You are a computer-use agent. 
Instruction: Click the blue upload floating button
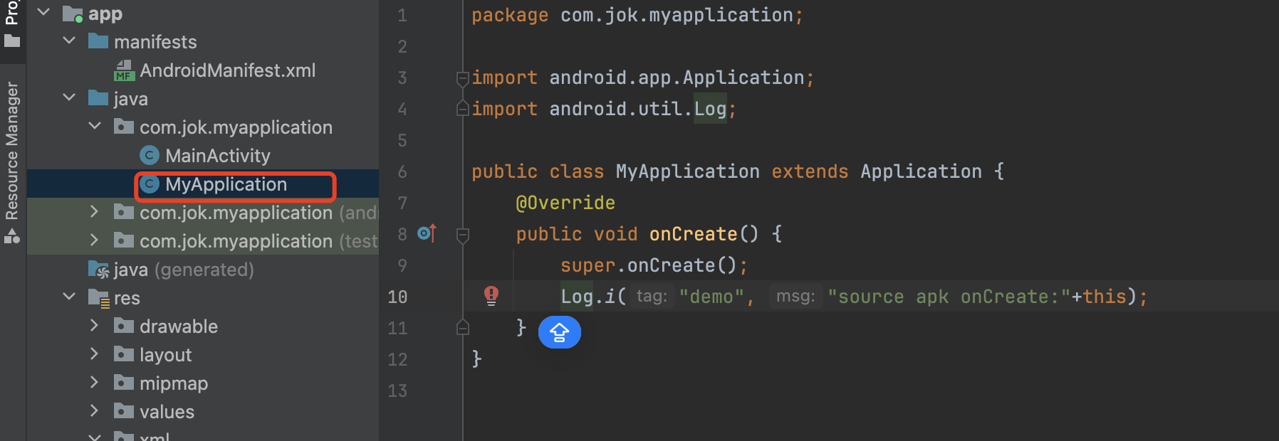(x=559, y=332)
